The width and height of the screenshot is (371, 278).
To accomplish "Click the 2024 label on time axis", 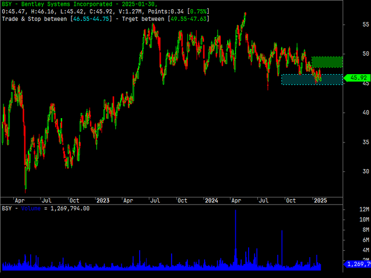I will point(211,201).
